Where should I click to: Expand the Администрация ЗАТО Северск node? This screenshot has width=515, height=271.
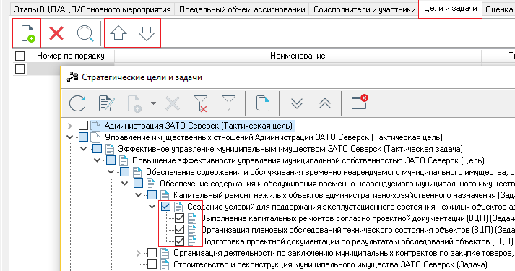click(69, 126)
